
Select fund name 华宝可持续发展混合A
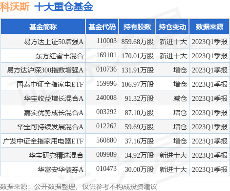tap(50, 127)
